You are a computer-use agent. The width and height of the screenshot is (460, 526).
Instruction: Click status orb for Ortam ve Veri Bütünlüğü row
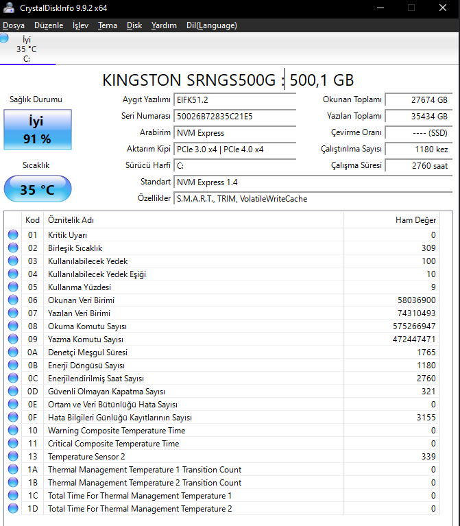pyautogui.click(x=13, y=404)
